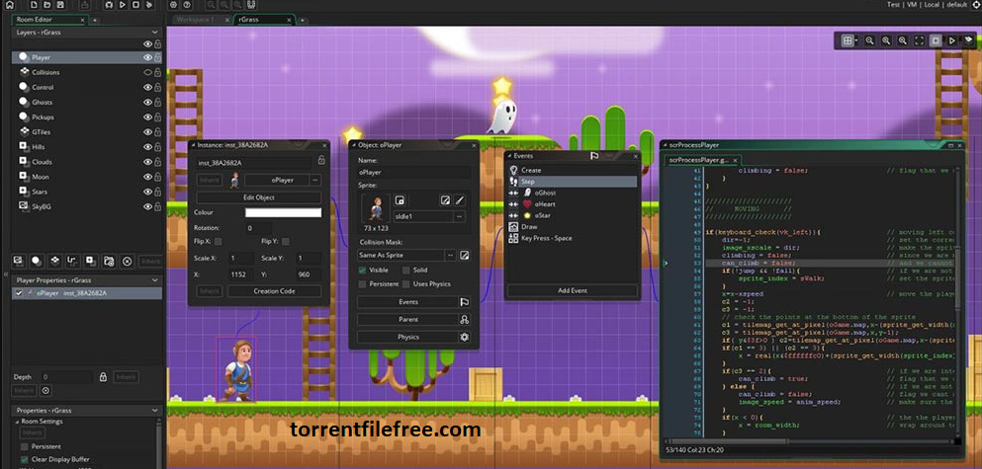Click Rotation input field

click(x=259, y=228)
